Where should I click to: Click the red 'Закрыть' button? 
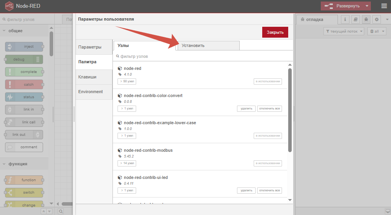pyautogui.click(x=275, y=32)
